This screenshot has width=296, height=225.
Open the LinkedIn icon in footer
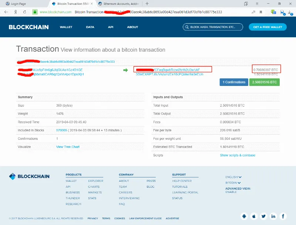pos(273,217)
